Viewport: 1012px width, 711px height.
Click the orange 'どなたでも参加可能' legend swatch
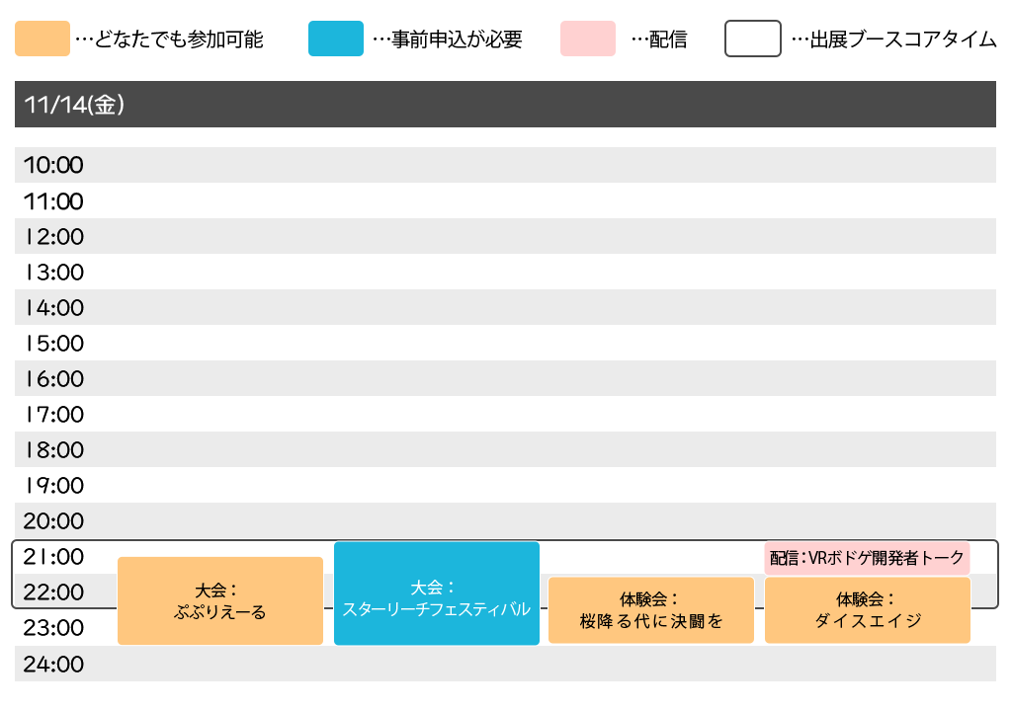[x=42, y=39]
